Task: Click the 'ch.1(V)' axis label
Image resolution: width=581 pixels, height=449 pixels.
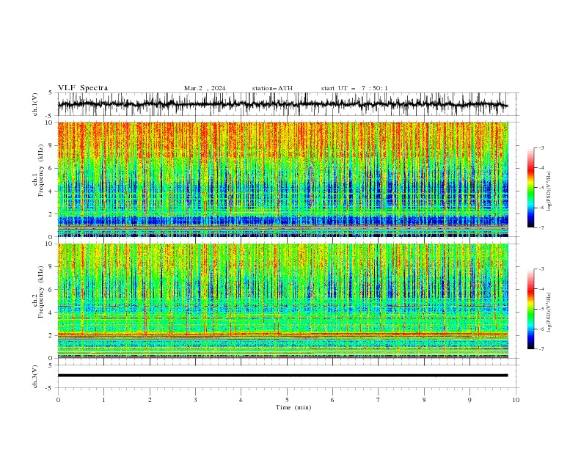Action: (x=35, y=104)
